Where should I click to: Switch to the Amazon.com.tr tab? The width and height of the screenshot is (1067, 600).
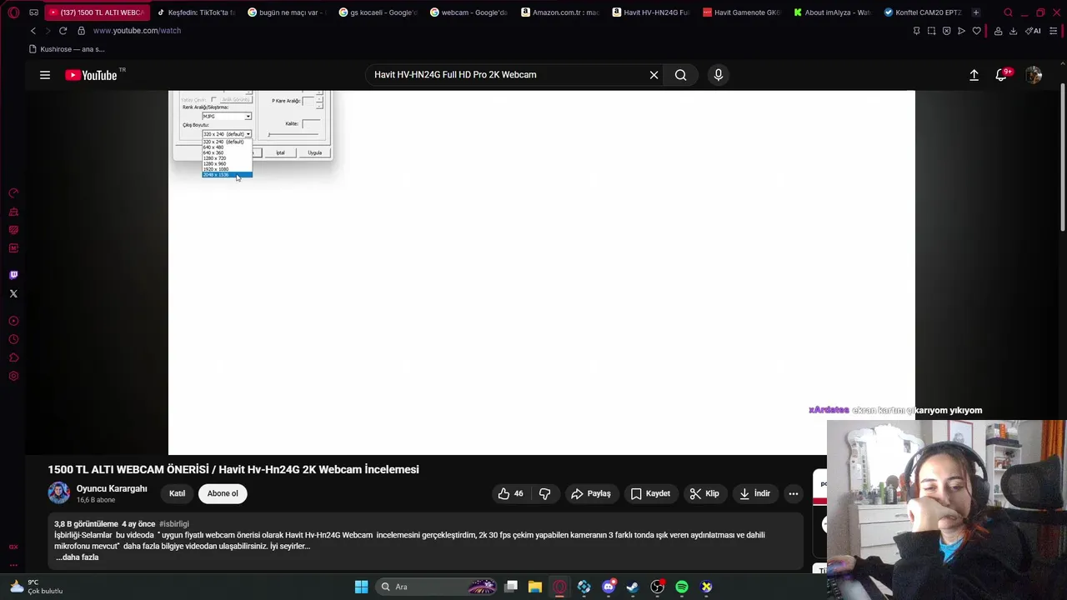(x=559, y=12)
